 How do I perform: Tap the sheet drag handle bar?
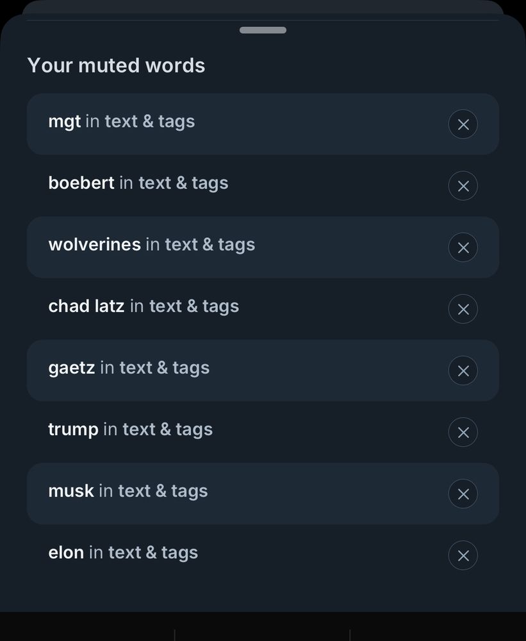click(263, 30)
